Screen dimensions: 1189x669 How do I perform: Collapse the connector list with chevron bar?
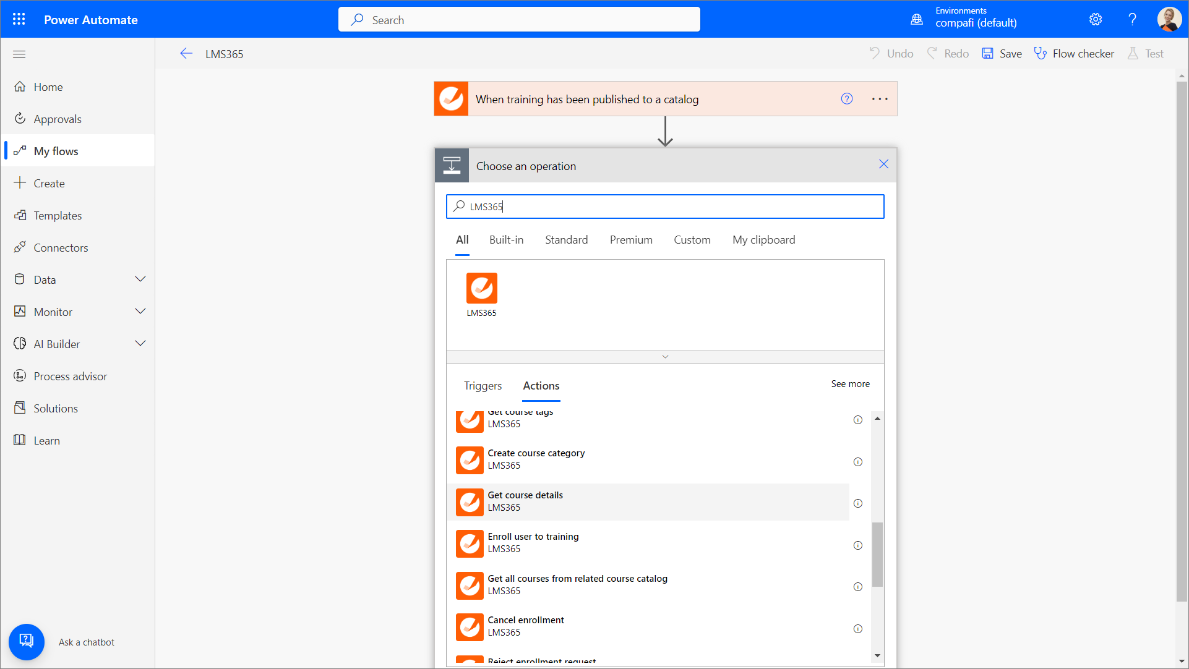[x=665, y=357]
